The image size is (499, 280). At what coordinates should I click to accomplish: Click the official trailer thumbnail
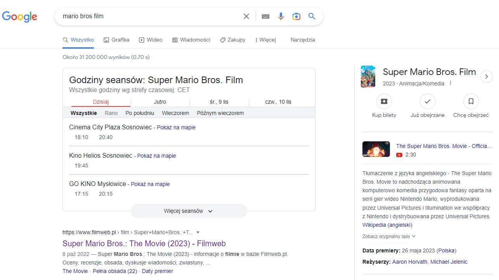376,149
